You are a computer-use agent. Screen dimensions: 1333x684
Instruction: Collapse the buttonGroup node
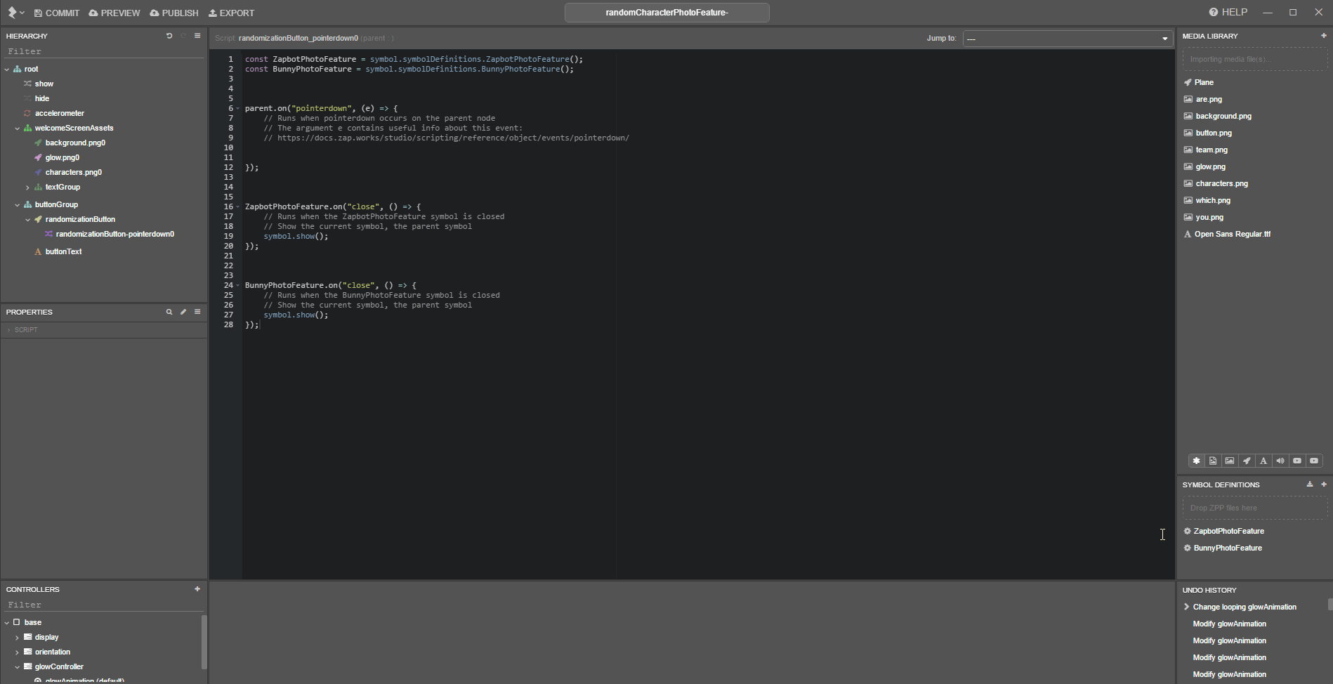tap(18, 204)
